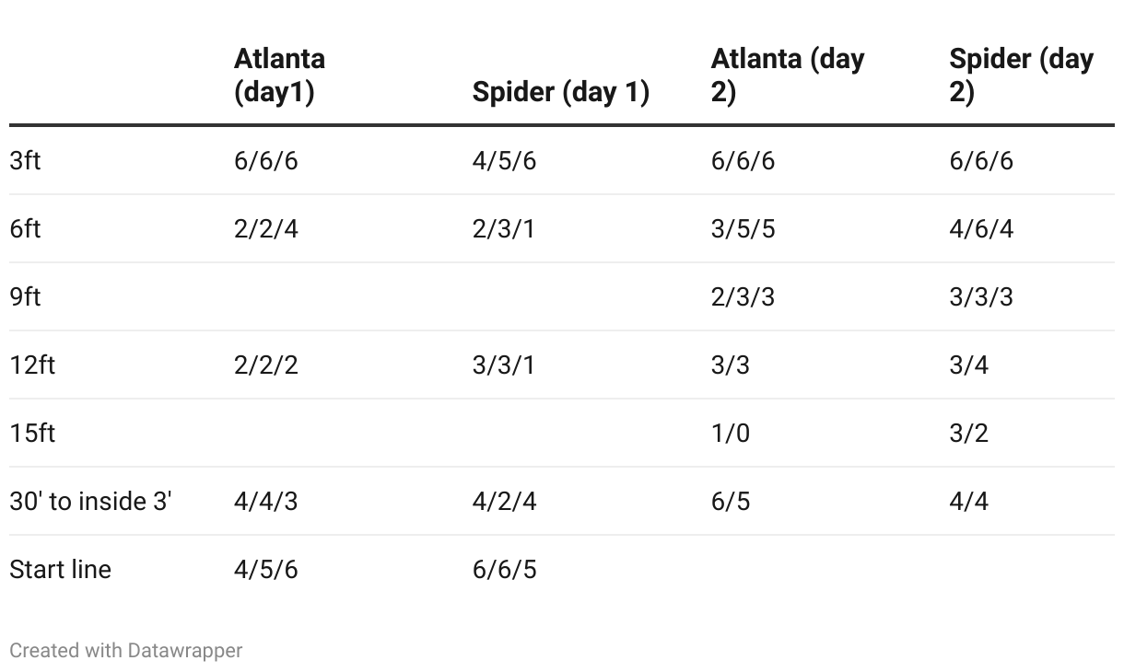Screen dimensions: 1124x672
Task: Click the 4/6/4 cell in 6ft row
Action: 981,228
